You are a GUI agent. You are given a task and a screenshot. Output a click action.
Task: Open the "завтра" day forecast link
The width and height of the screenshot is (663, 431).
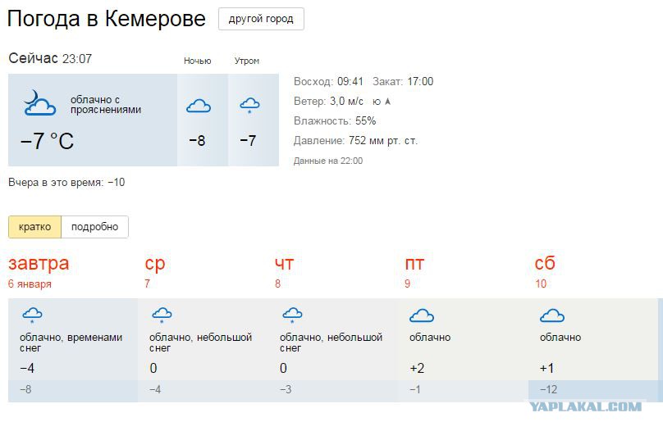[x=39, y=264]
